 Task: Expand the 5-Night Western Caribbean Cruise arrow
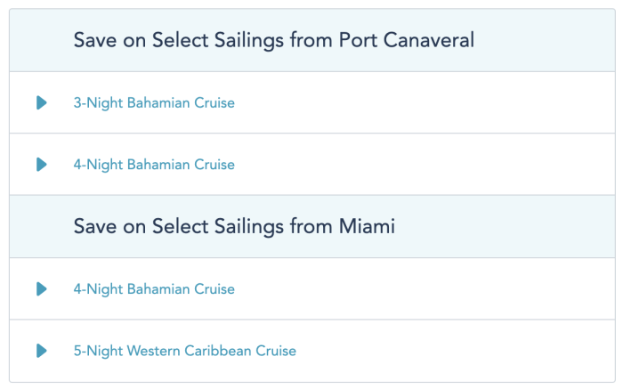[x=41, y=351]
